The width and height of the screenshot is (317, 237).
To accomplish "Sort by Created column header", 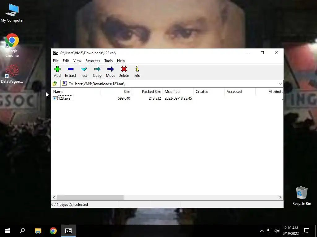I will [209, 91].
